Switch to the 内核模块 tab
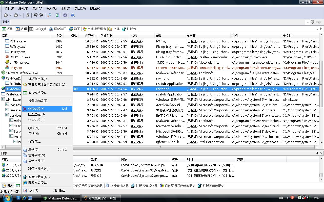The height and width of the screenshot is (202, 324). click(x=38, y=29)
